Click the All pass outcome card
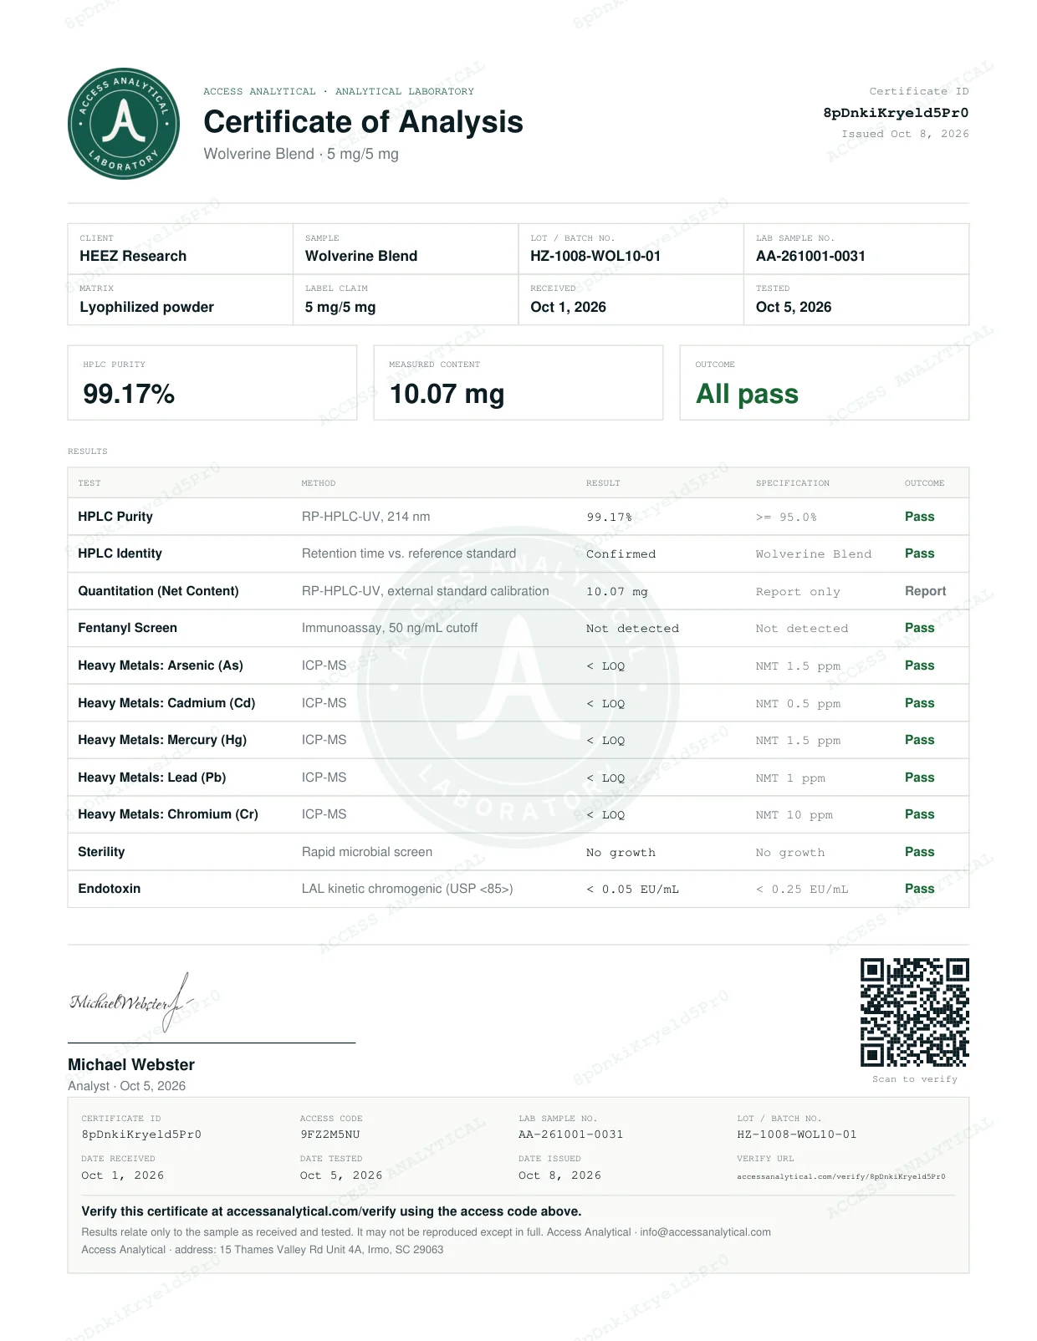Screen dimensions: 1037x1341 tap(825, 383)
